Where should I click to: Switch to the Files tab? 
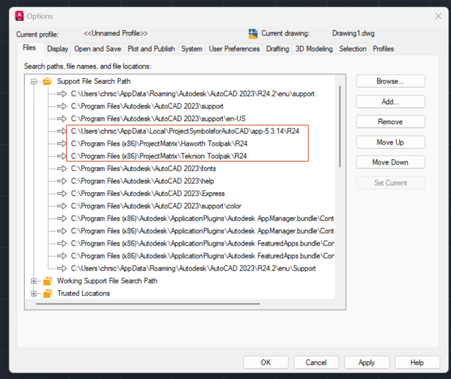pos(29,48)
